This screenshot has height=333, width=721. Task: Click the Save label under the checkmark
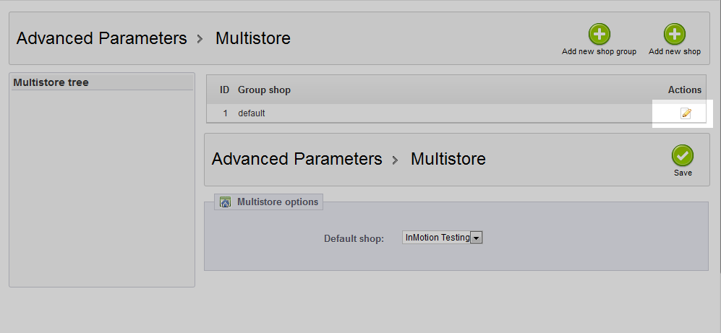[683, 173]
